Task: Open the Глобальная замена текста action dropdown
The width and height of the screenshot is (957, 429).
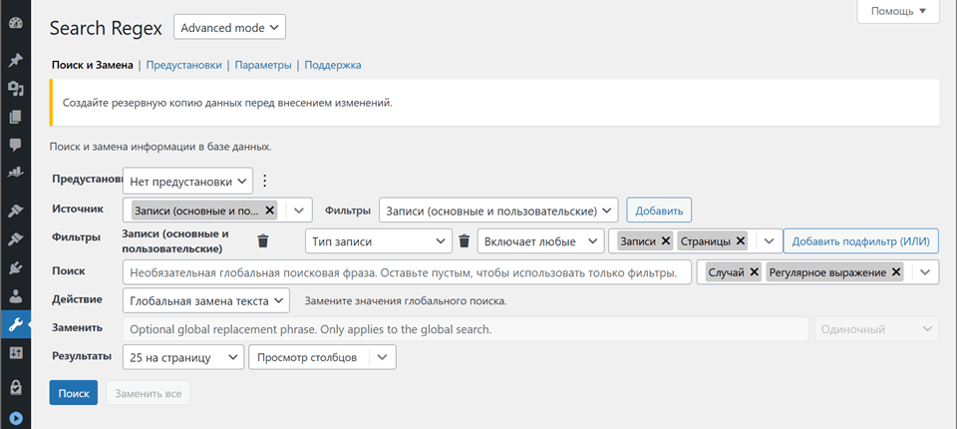Action: pos(205,300)
